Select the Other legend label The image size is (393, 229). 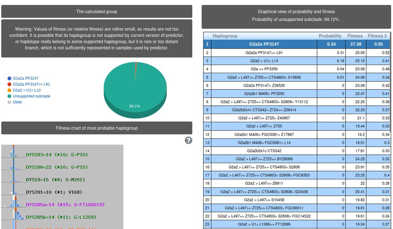(x=18, y=102)
